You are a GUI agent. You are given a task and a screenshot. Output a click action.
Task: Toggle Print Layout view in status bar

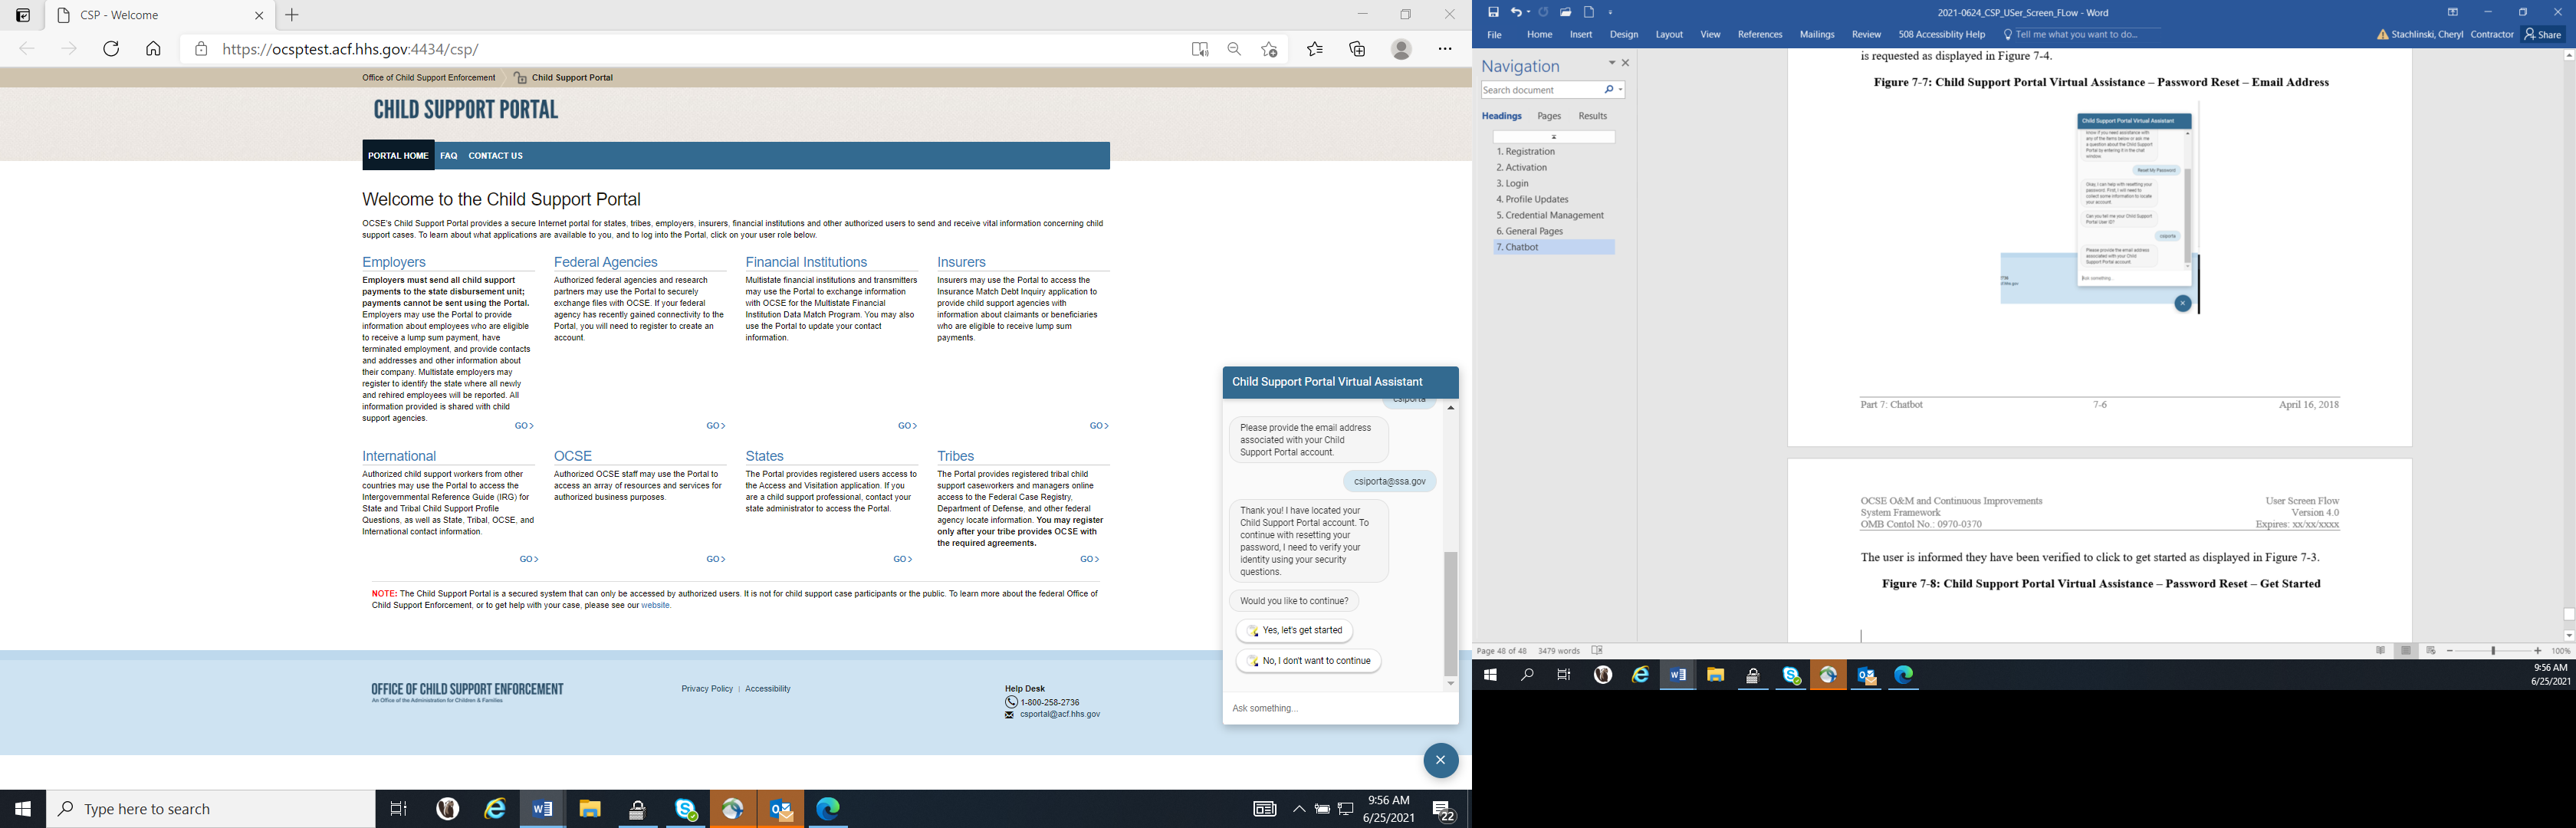tap(2406, 651)
